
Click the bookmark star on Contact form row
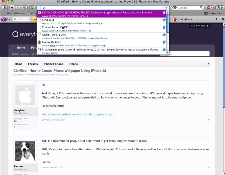(164, 27)
